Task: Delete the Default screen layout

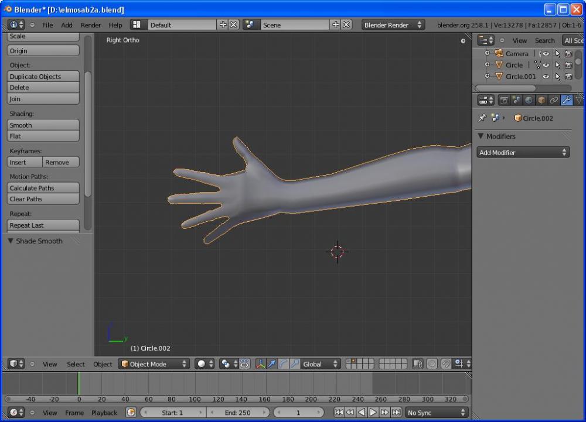Action: coord(234,25)
